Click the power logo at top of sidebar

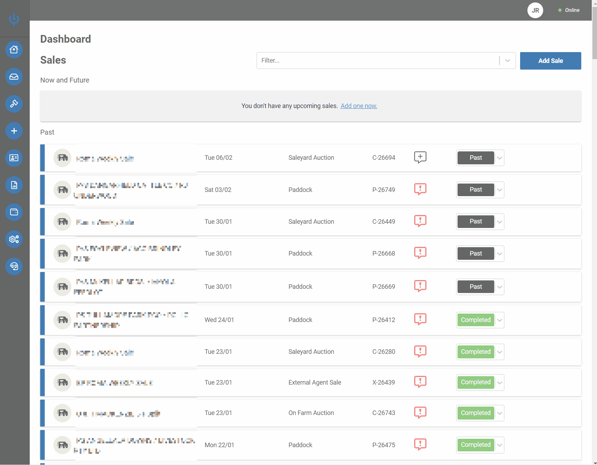(x=14, y=19)
